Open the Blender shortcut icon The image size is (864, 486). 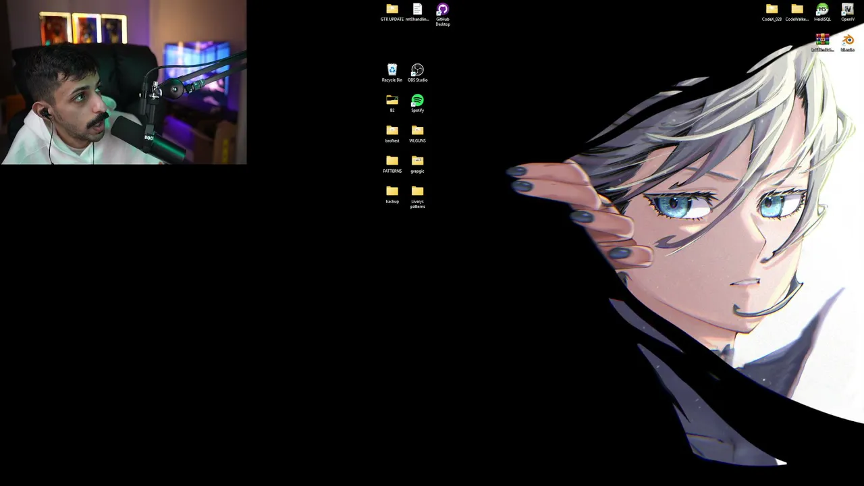point(848,39)
